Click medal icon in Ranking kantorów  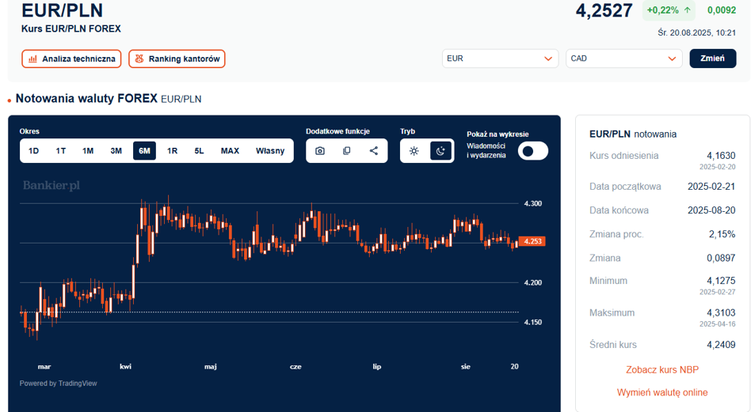point(139,59)
